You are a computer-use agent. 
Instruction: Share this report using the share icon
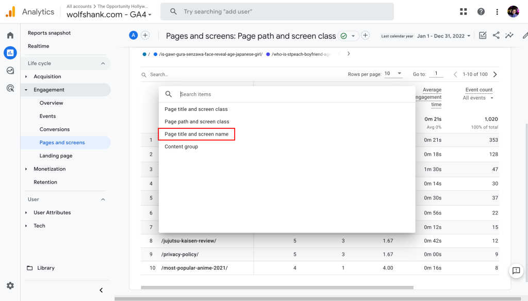click(x=496, y=35)
